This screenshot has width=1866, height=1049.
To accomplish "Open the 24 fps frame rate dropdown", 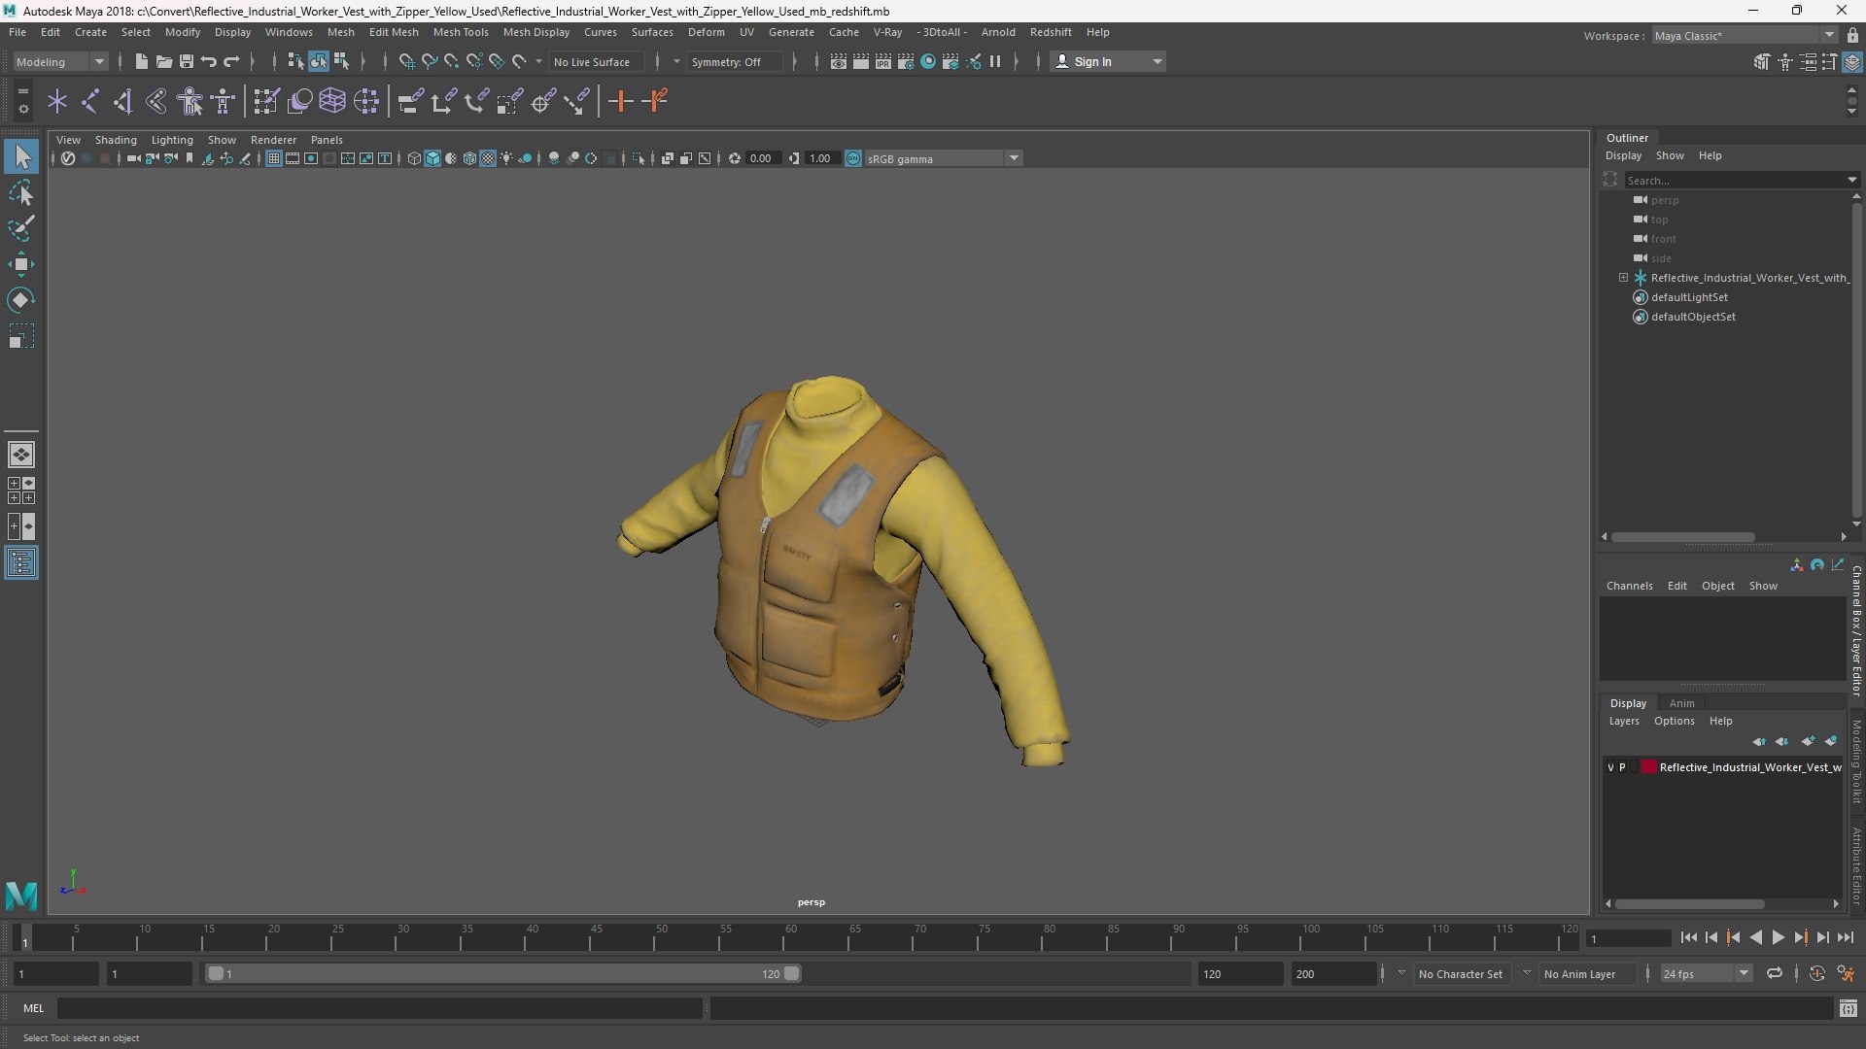I will tap(1706, 973).
